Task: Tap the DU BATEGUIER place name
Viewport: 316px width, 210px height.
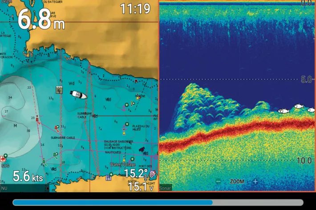Action: [53, 2]
